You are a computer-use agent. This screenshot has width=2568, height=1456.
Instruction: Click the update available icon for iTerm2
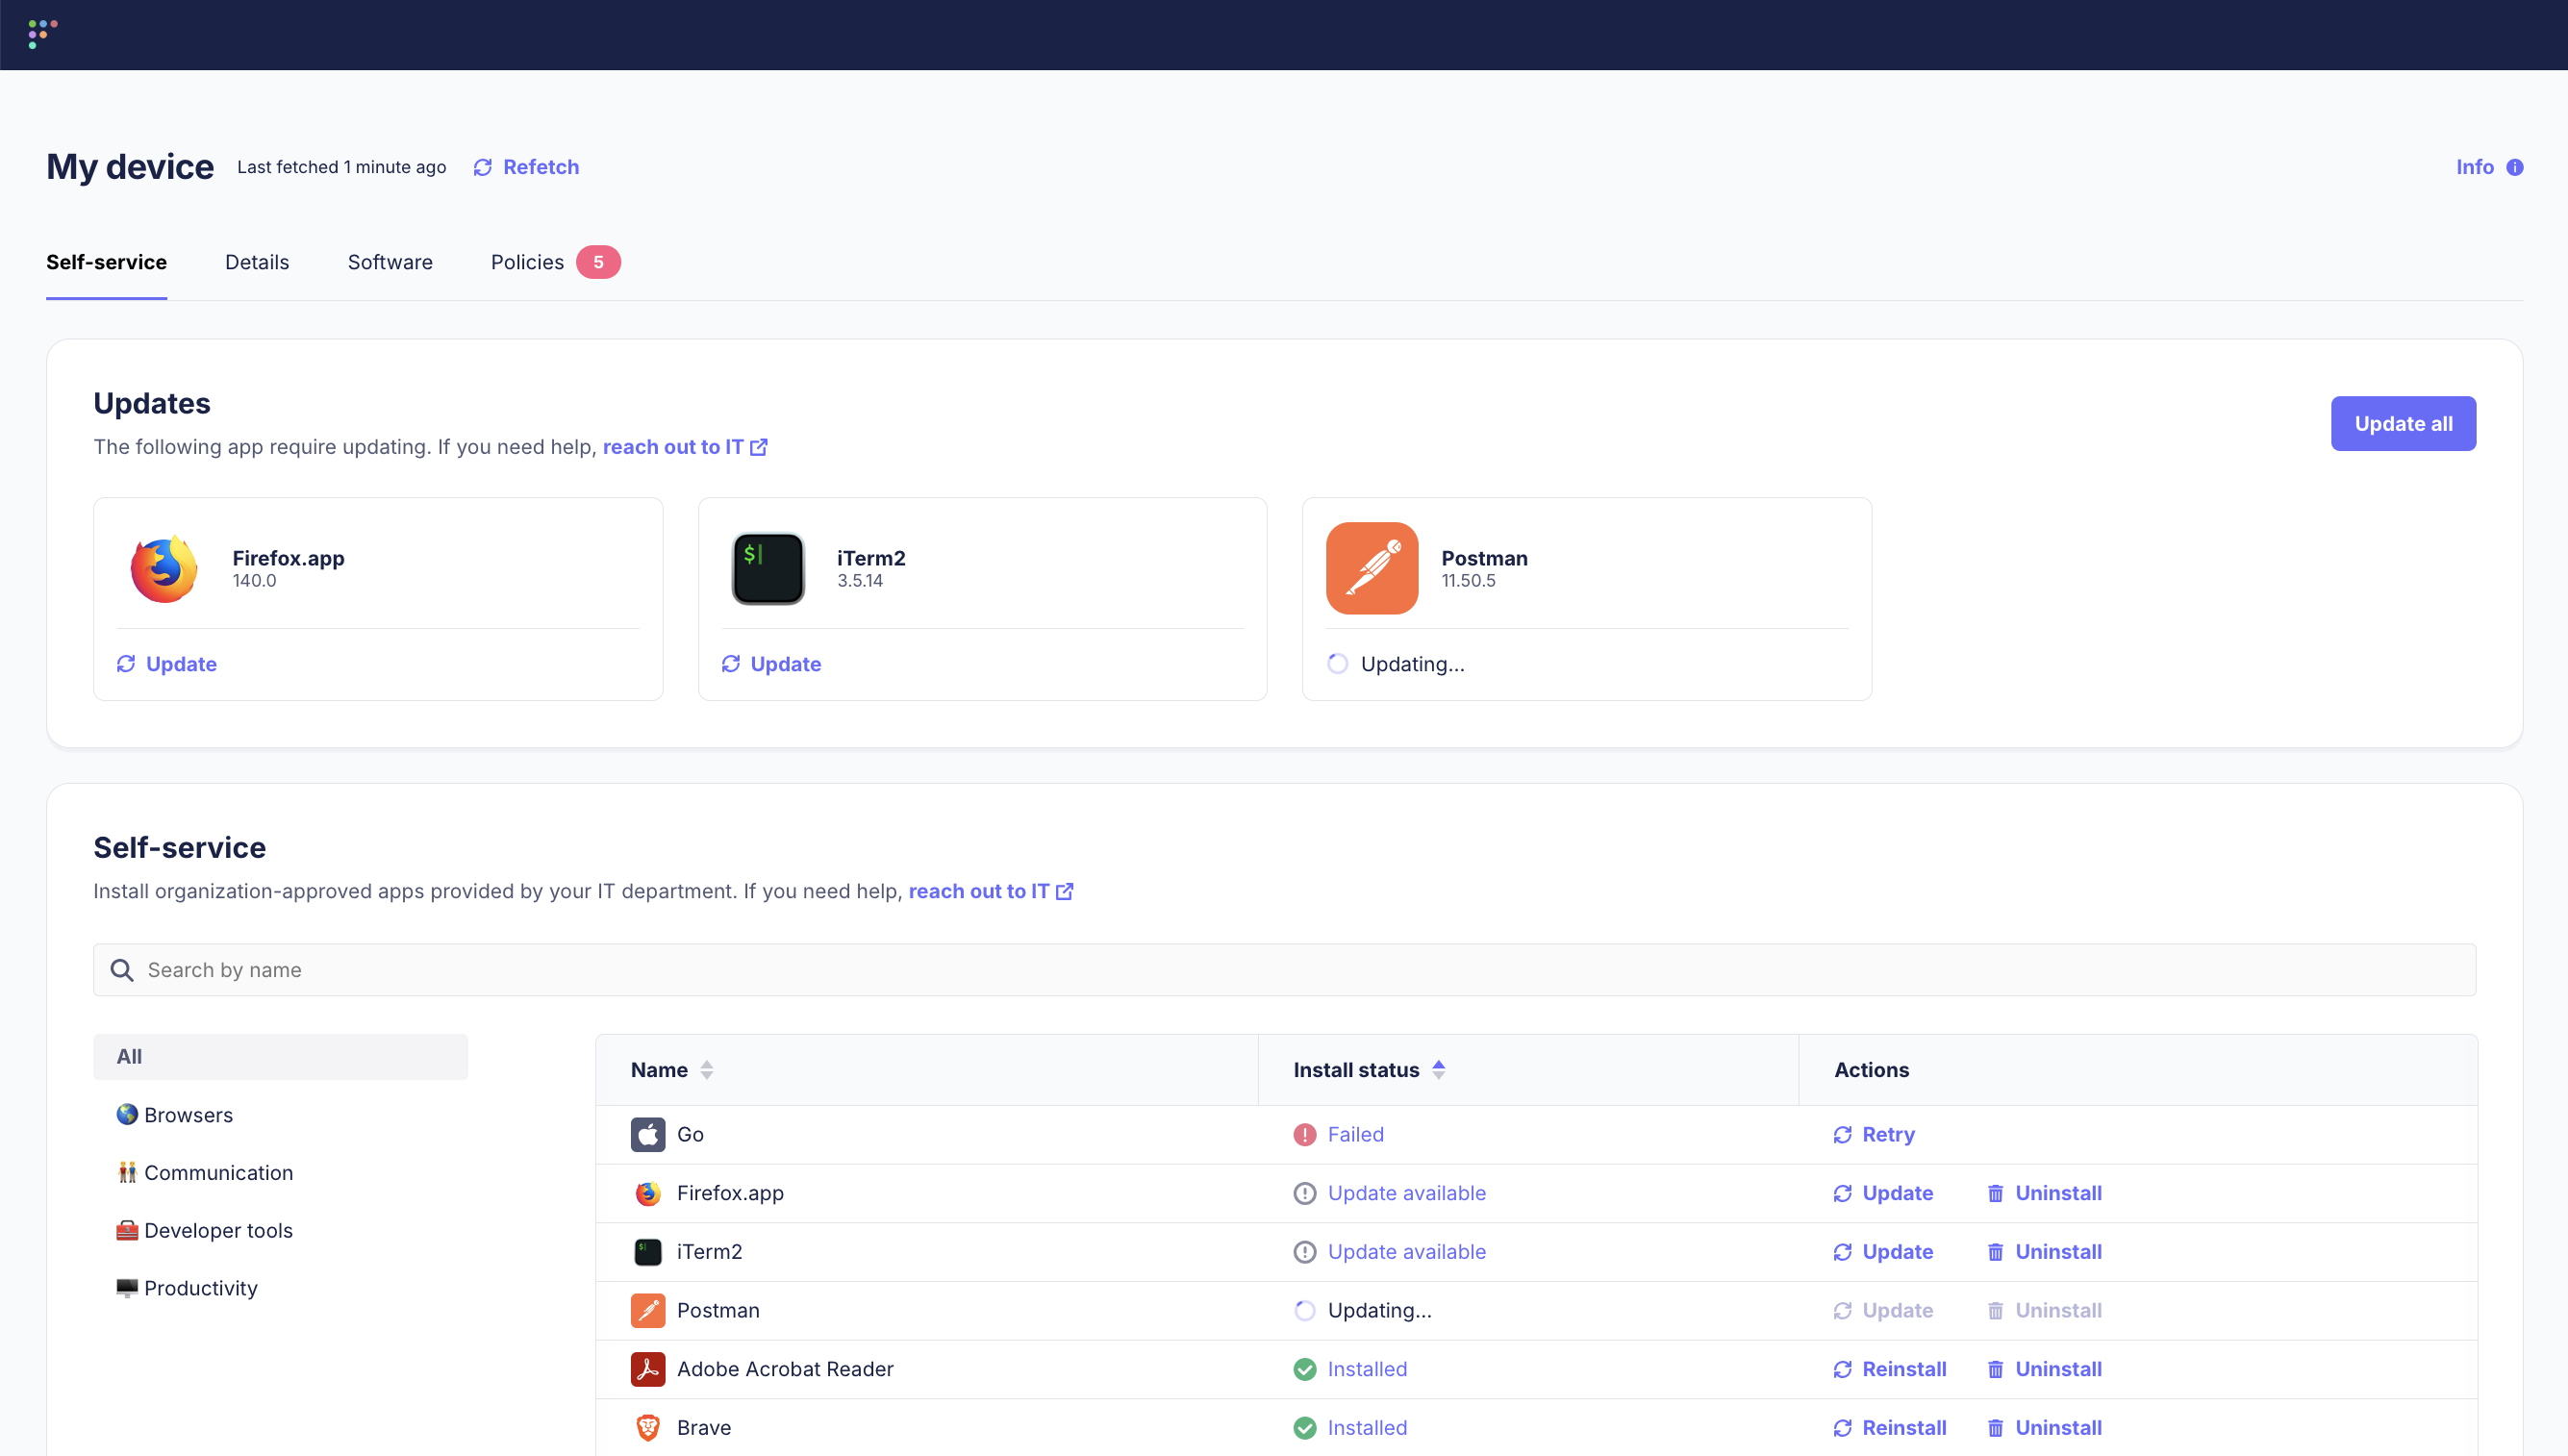1305,1252
